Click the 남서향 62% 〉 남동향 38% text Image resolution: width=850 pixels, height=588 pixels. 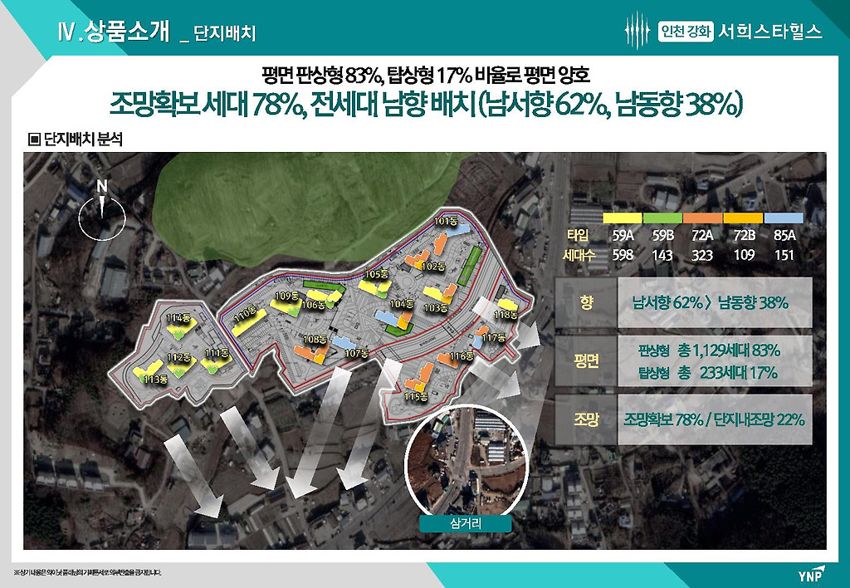pyautogui.click(x=711, y=302)
